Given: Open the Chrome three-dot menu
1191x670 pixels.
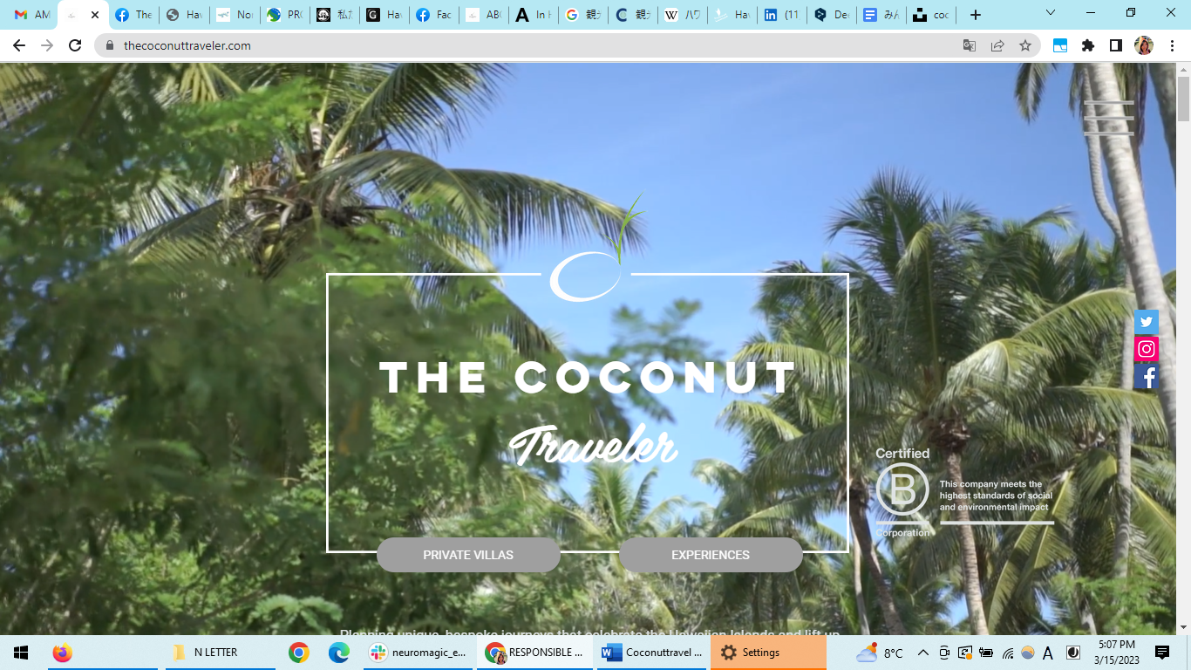Looking at the screenshot, I should pyautogui.click(x=1172, y=45).
